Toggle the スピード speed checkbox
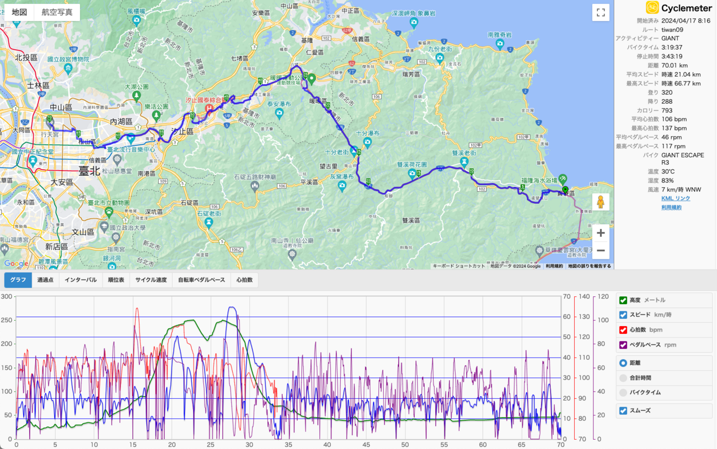Screen dimensions: 717x449 click(x=623, y=315)
